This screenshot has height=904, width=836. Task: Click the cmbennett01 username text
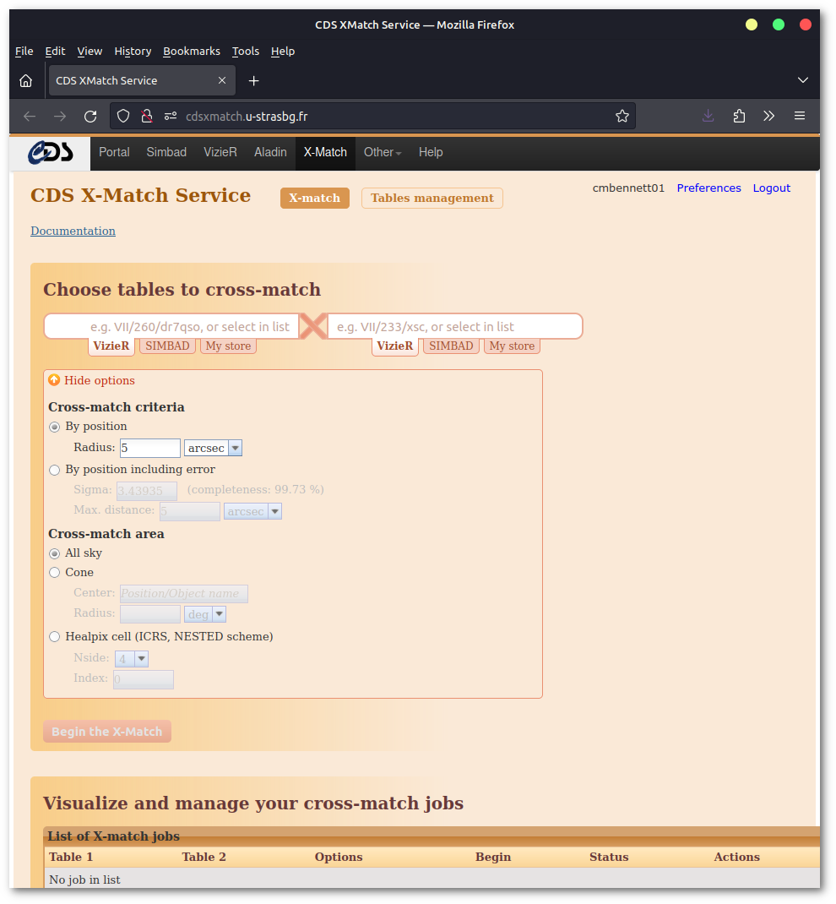click(628, 188)
